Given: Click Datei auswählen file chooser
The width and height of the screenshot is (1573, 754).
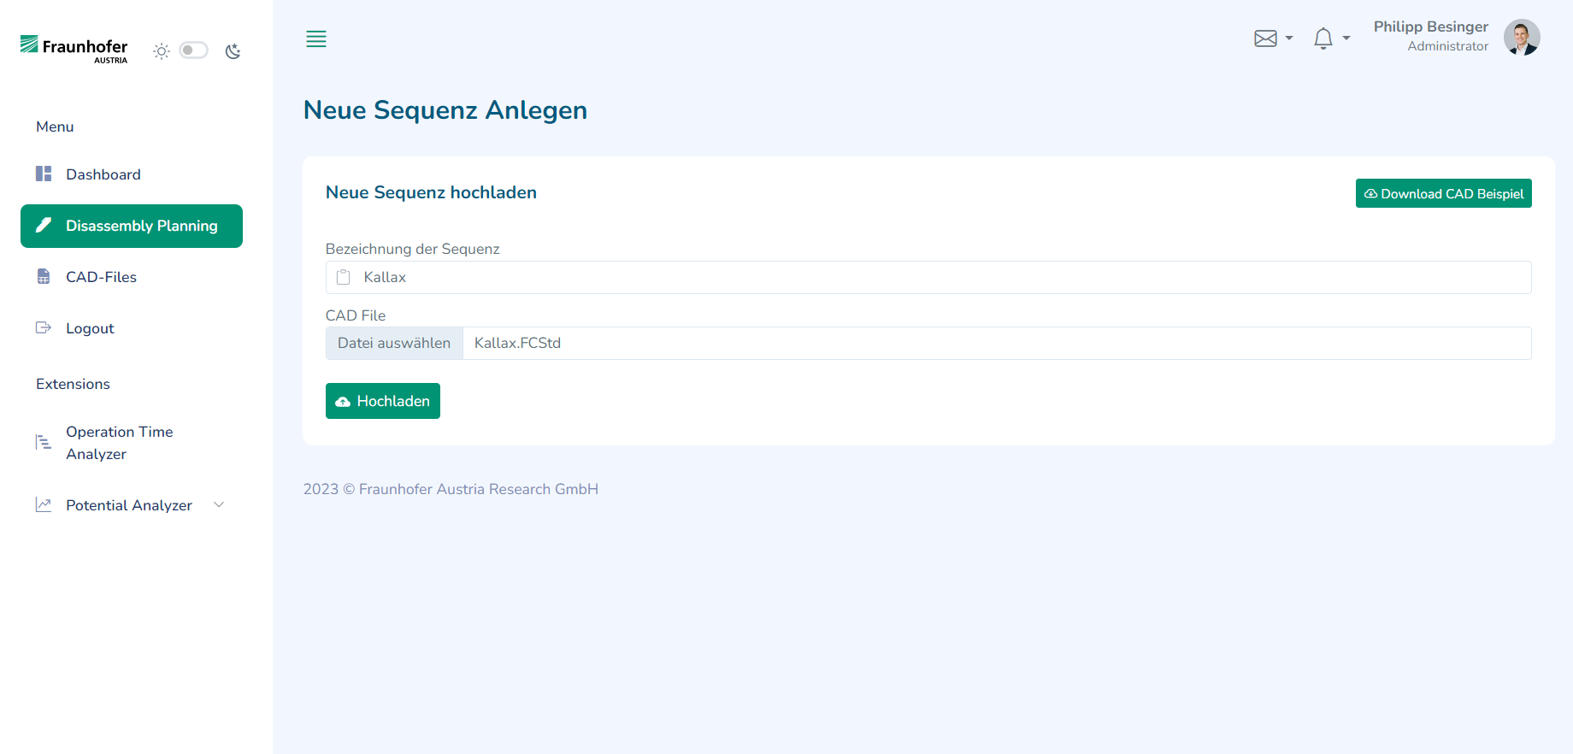Looking at the screenshot, I should (x=394, y=343).
